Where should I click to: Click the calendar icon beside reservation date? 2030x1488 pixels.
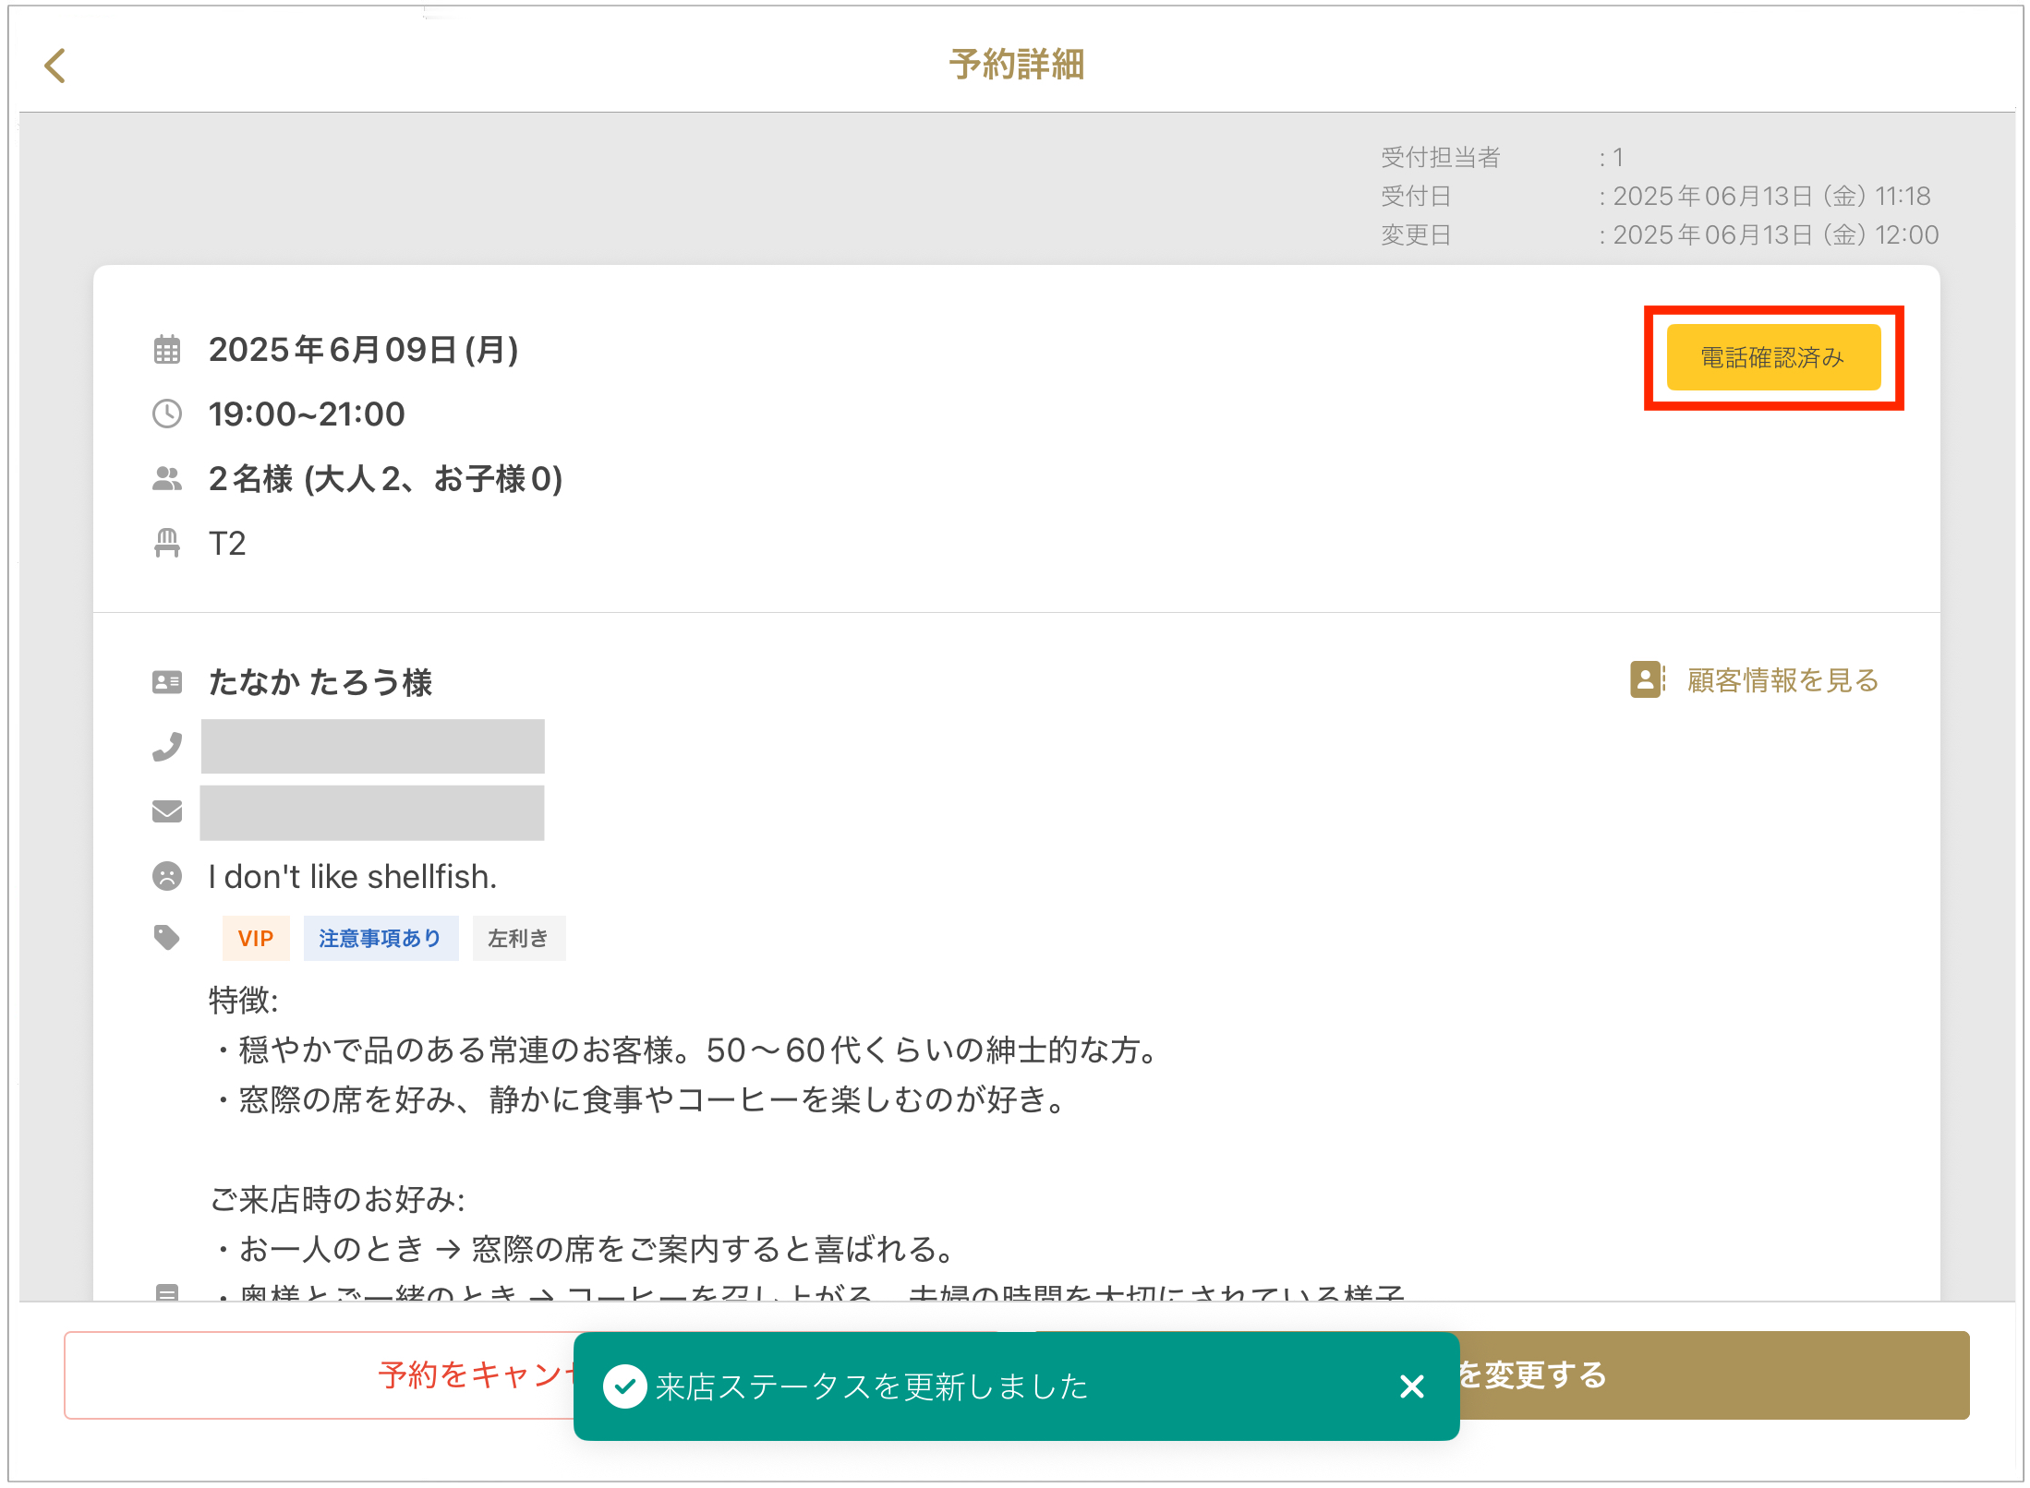click(167, 350)
